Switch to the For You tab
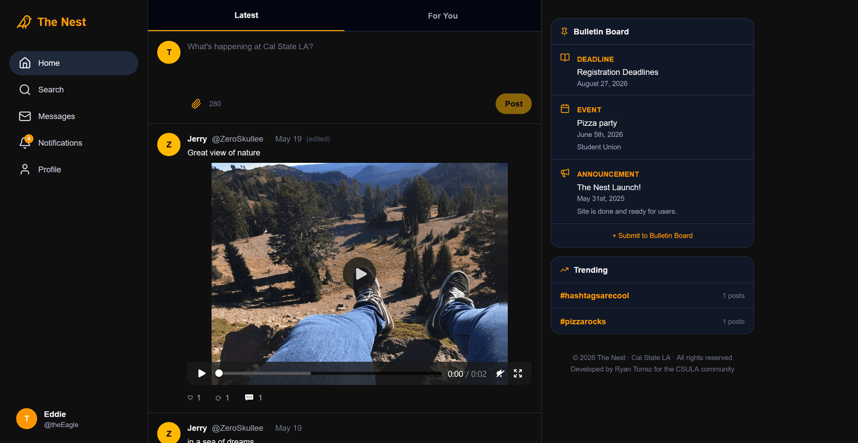858x443 pixels. (442, 16)
